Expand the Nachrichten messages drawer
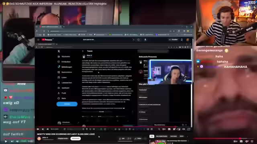This screenshot has height=144, width=257. pos(186,125)
